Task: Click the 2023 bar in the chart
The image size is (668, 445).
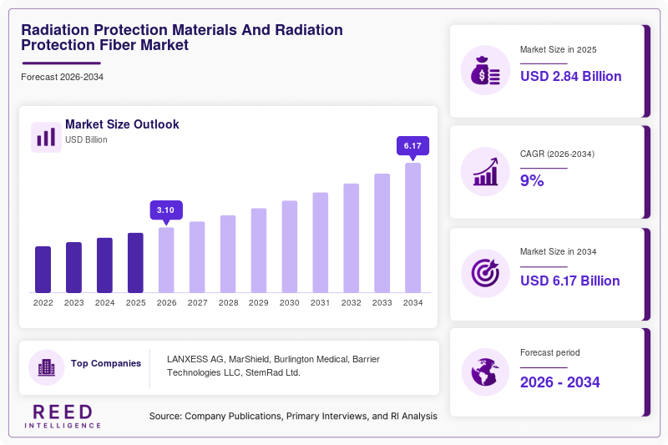Action: tap(73, 267)
